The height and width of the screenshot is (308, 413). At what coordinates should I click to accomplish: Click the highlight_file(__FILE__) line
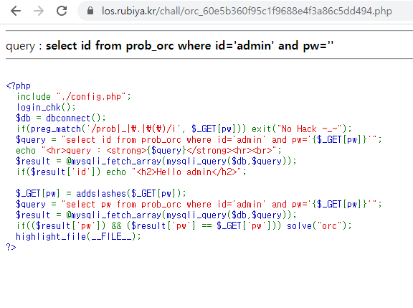(x=78, y=236)
